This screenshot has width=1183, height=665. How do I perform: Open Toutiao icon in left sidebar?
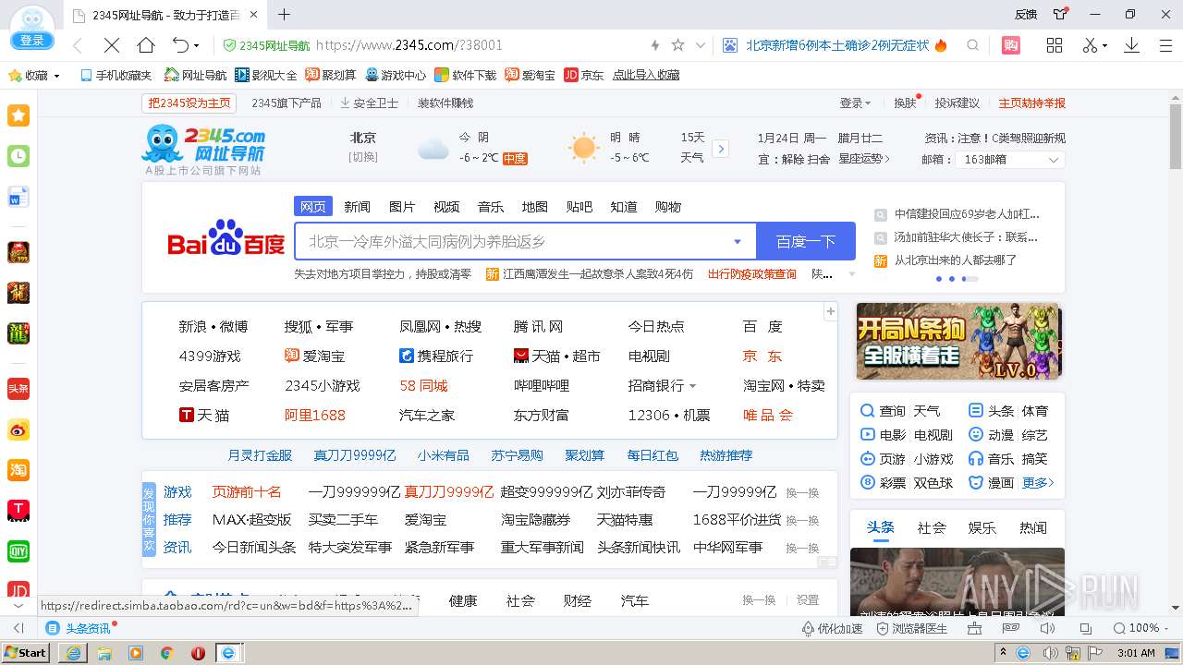(18, 389)
